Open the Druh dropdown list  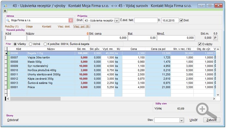(117, 20)
